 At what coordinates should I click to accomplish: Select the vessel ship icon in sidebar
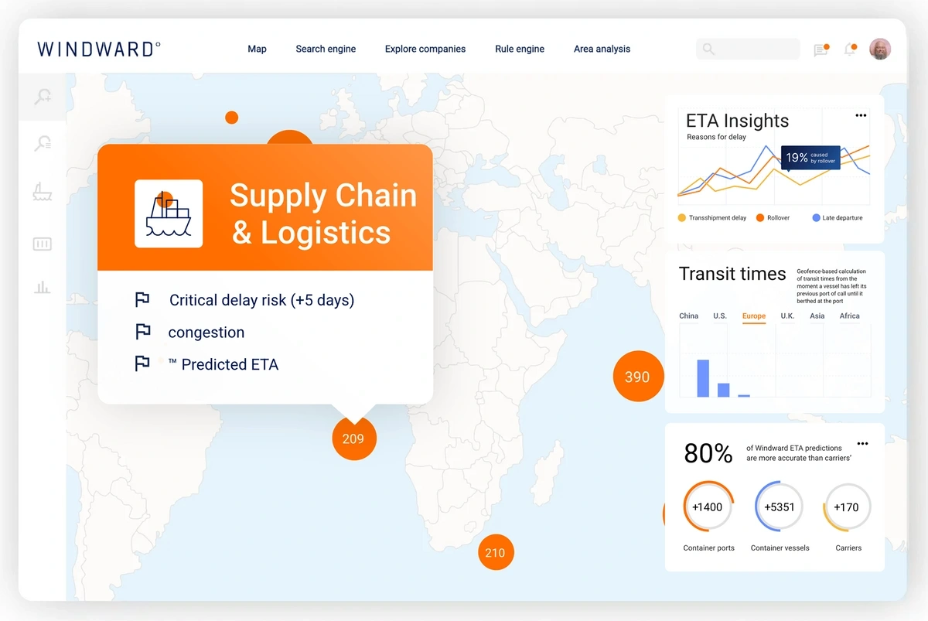[43, 191]
